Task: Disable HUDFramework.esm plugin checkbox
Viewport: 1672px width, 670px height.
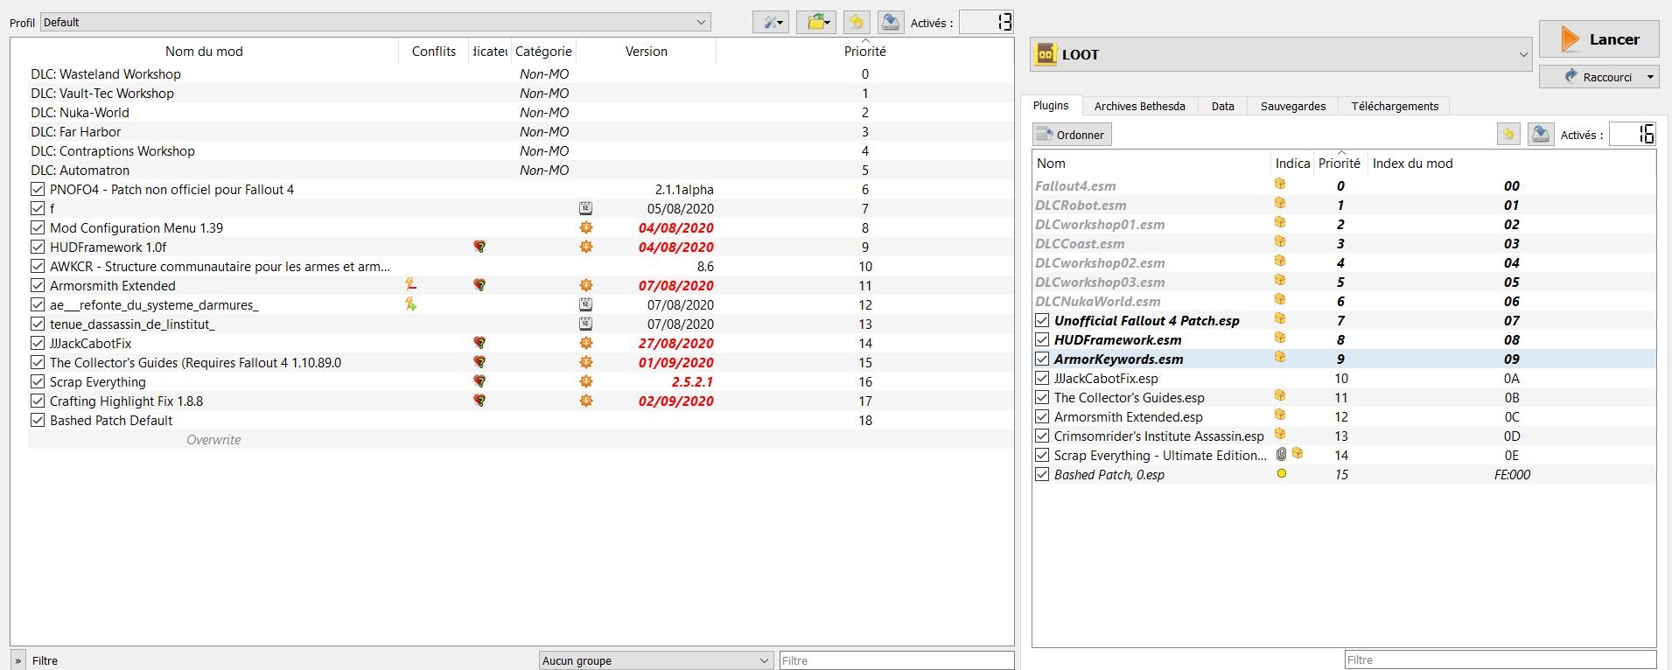Action: (1042, 339)
